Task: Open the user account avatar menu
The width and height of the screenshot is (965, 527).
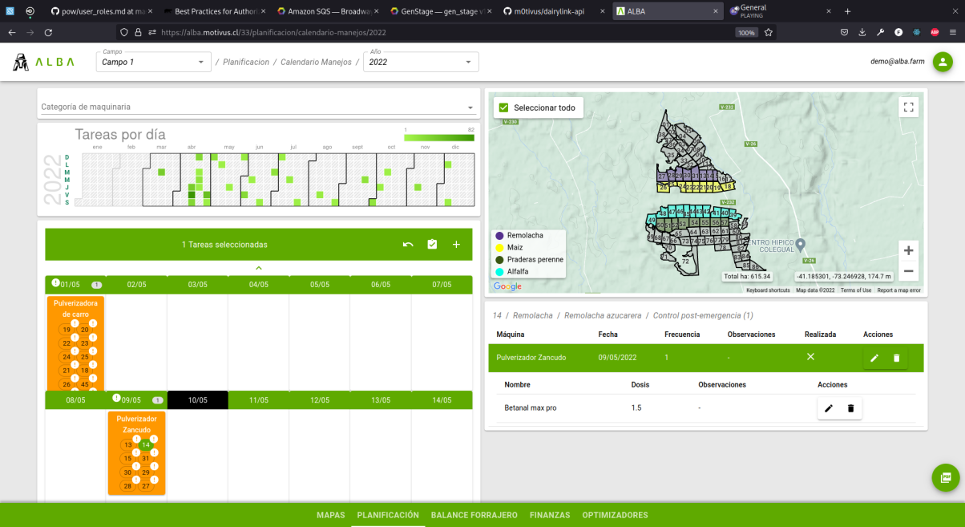Action: click(943, 62)
